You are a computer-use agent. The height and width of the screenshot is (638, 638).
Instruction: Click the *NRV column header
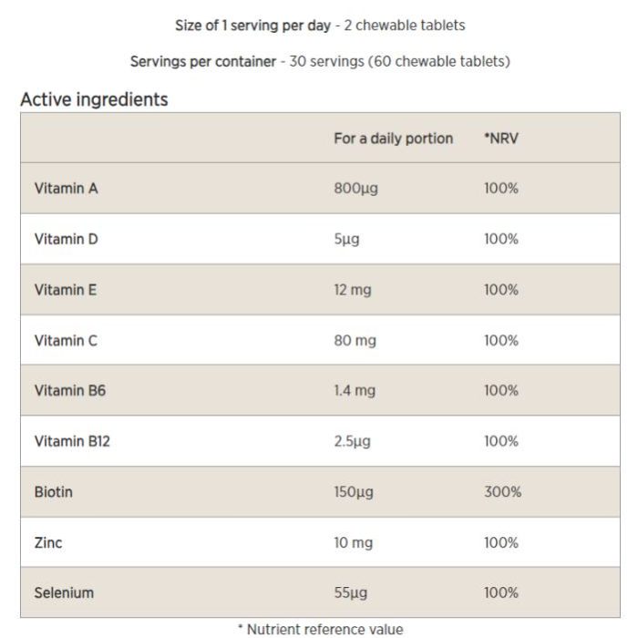tap(501, 139)
